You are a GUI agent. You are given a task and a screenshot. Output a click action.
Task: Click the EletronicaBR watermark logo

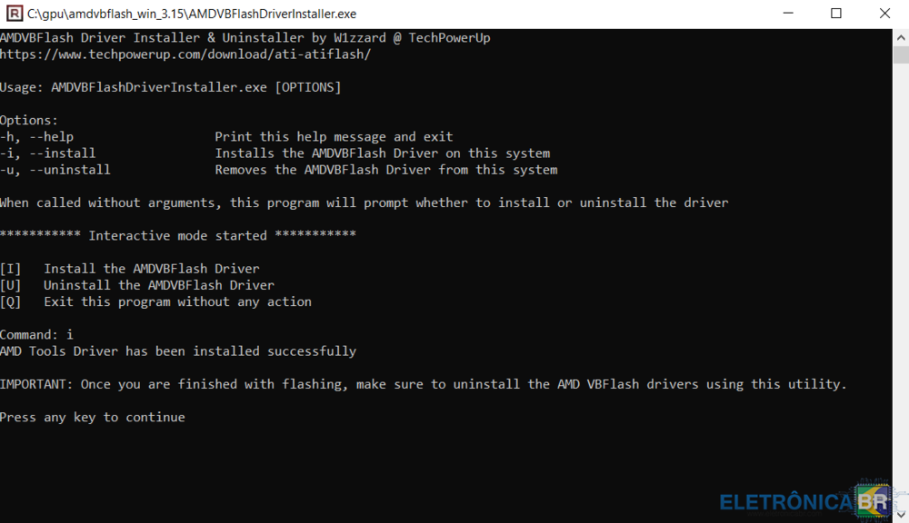coord(809,500)
